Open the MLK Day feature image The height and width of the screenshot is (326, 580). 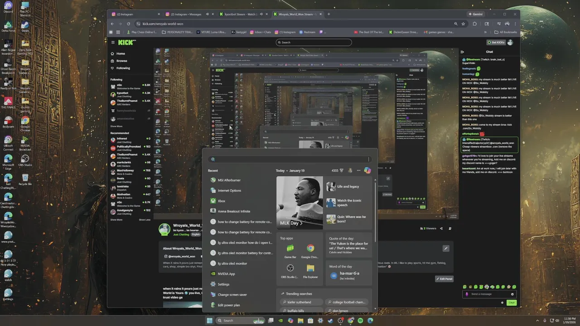(300, 203)
